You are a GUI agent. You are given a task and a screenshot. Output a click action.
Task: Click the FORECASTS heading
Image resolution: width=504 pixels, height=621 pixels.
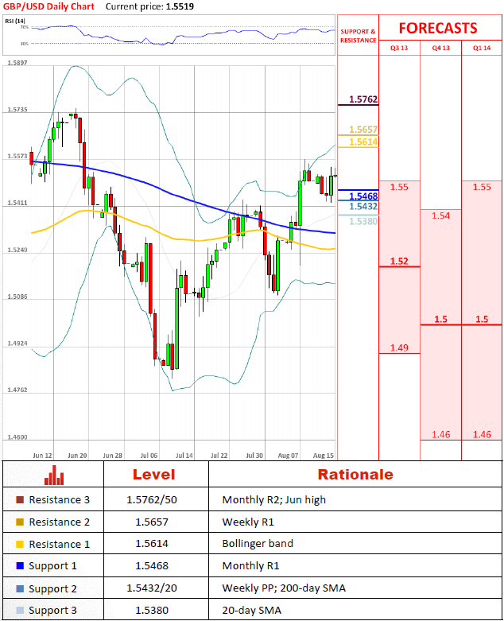[x=438, y=28]
